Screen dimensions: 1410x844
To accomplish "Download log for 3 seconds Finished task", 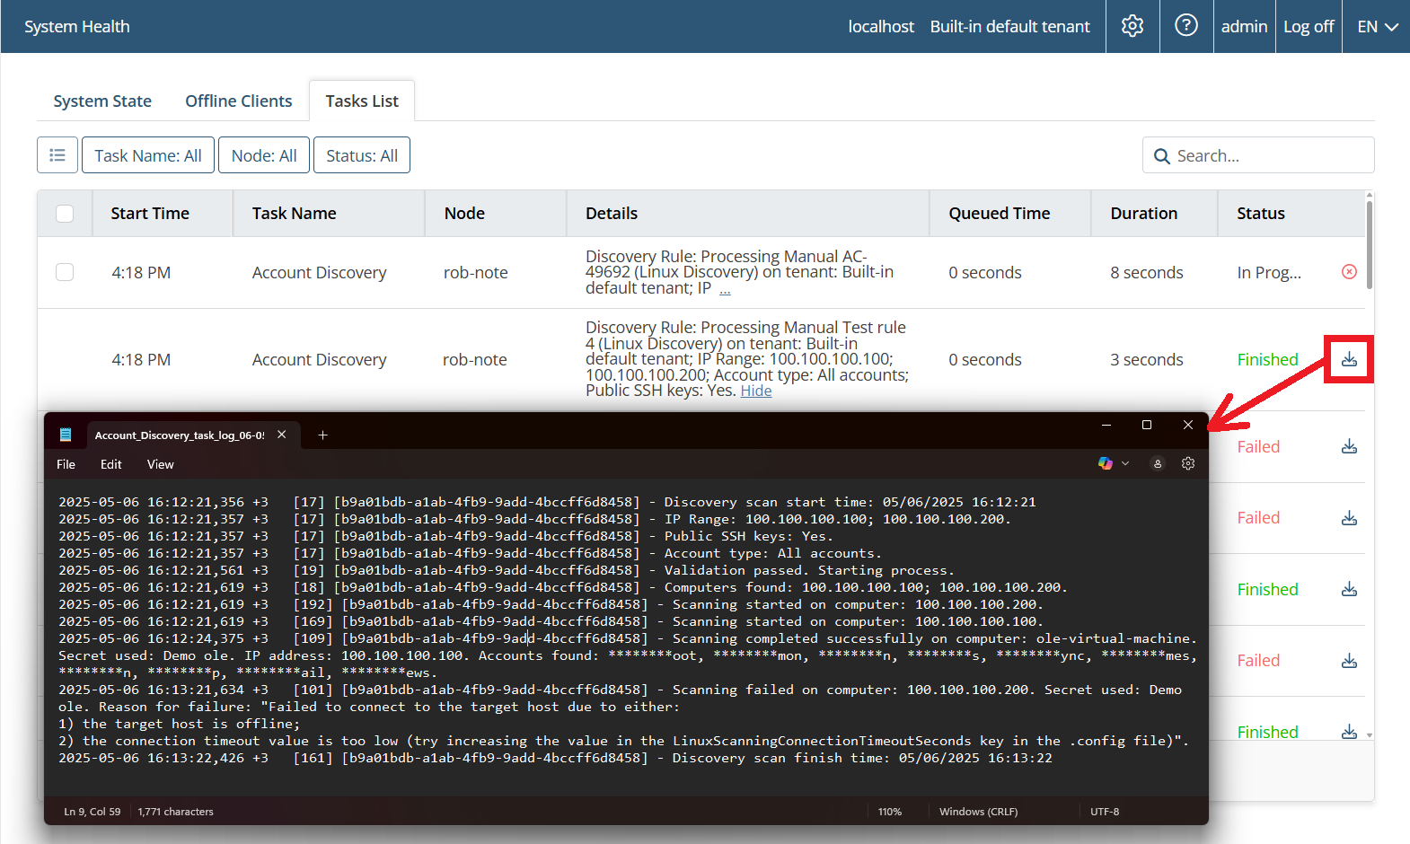I will 1349,359.
